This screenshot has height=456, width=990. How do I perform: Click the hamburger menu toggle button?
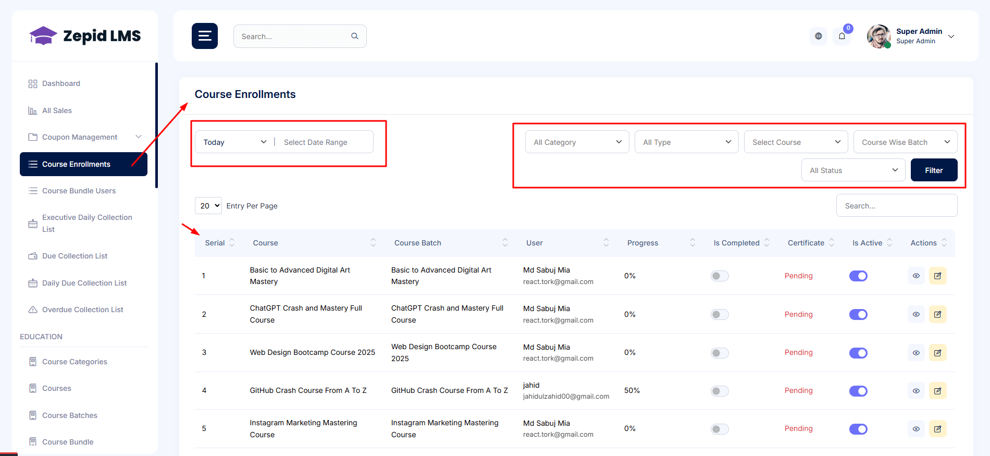(x=204, y=36)
